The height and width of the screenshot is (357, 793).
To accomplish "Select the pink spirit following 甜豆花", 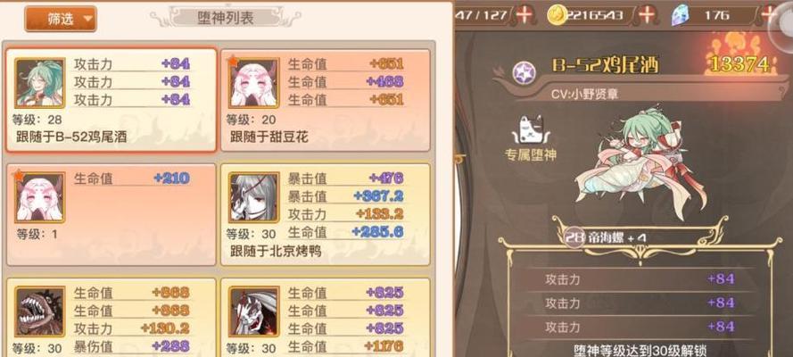I will 326,100.
